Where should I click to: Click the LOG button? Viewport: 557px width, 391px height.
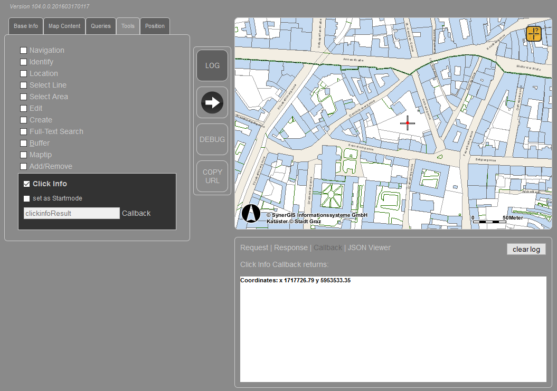tap(212, 65)
